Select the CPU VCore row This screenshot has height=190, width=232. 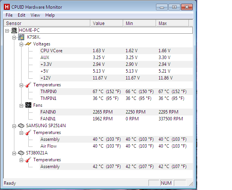click(116, 51)
